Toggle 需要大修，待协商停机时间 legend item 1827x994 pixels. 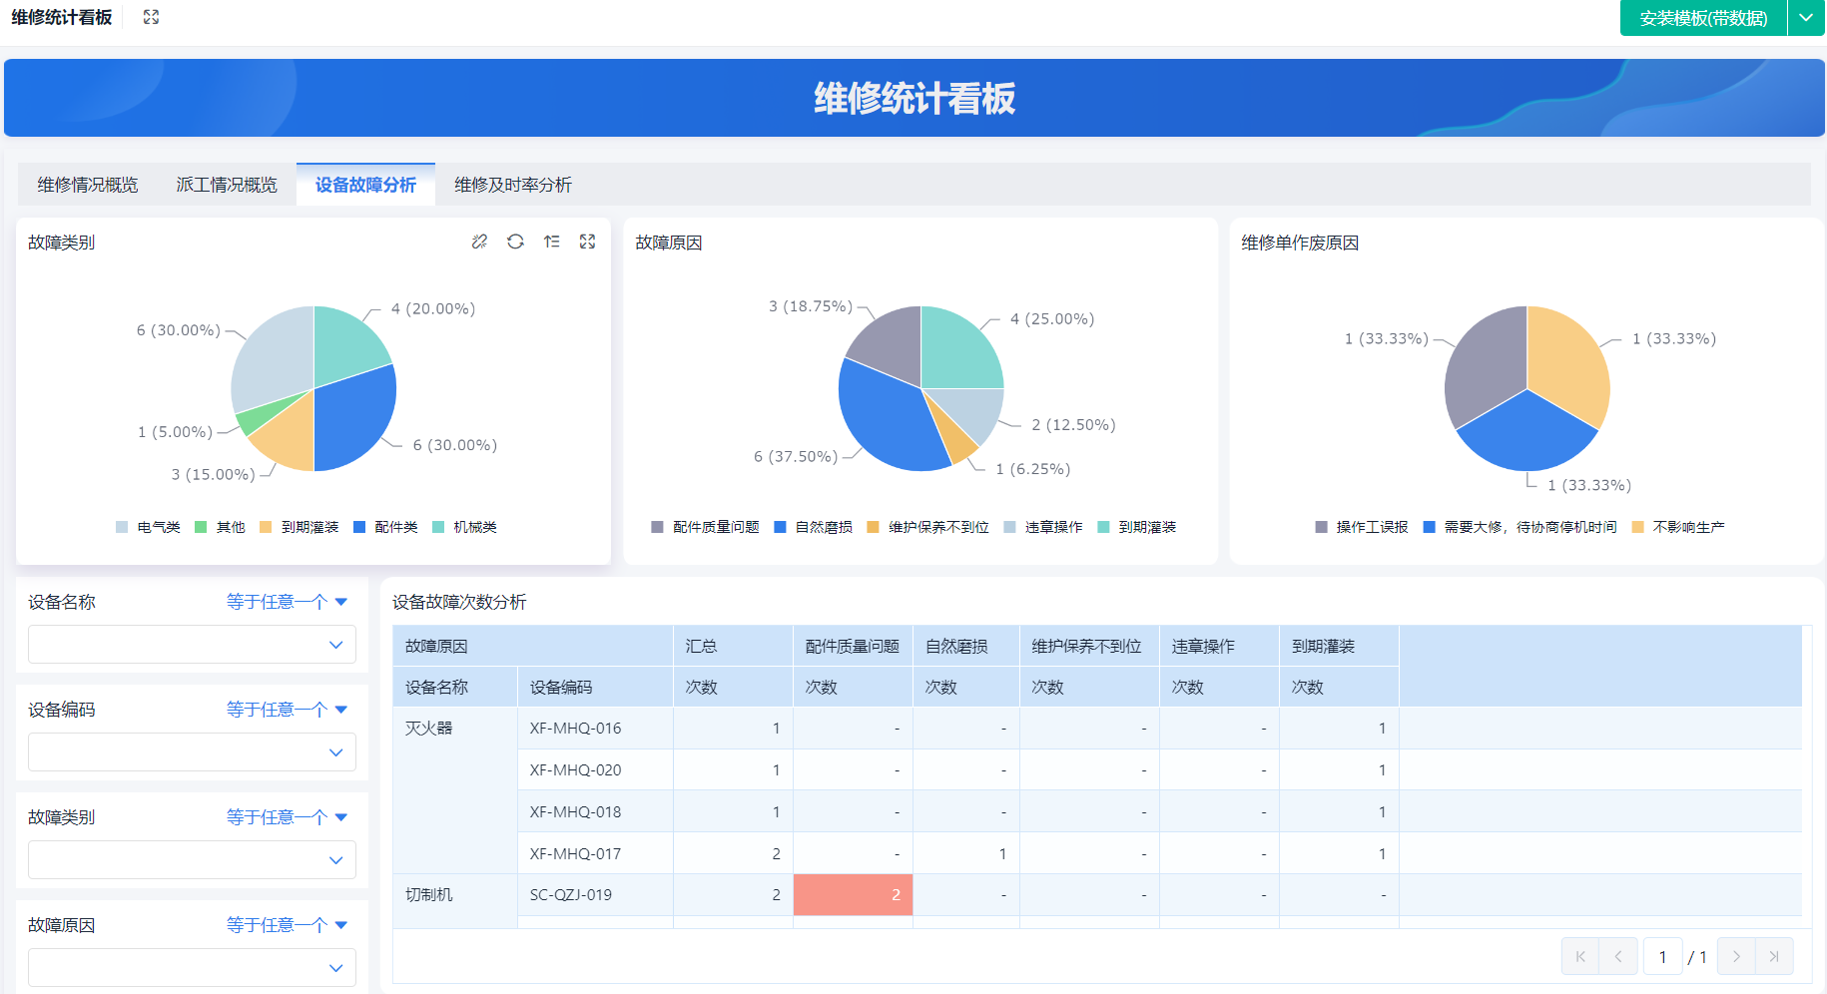coord(1521,527)
